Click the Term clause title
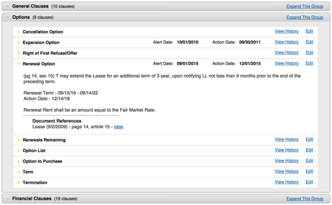 pos(28,172)
